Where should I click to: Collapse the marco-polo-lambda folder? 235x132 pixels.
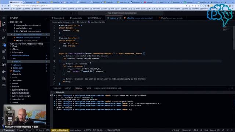pyautogui.click(x=29, y=55)
